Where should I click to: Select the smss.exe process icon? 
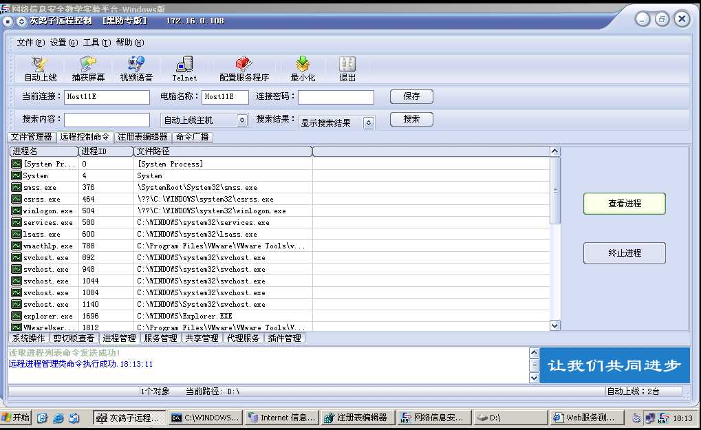17,187
